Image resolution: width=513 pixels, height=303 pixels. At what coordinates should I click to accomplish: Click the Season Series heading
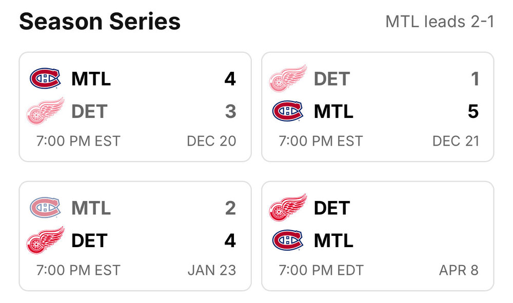click(x=100, y=22)
